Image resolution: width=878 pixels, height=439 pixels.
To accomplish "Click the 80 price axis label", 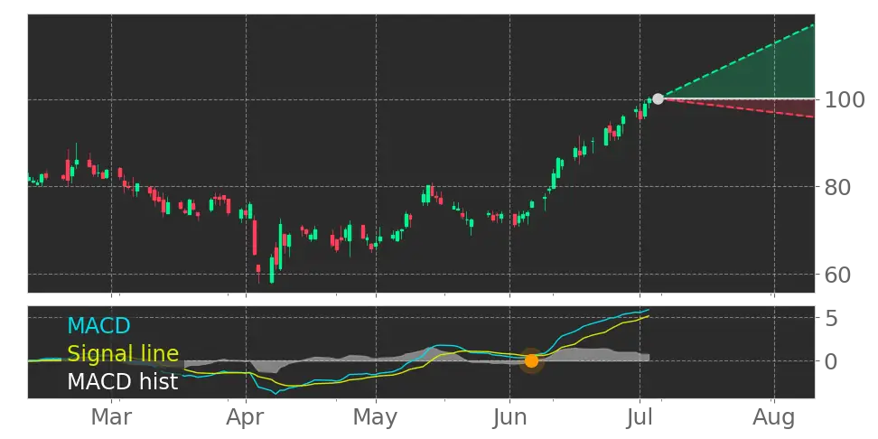I will tap(837, 187).
